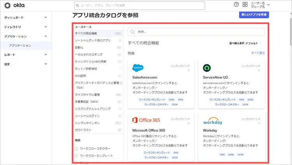The image size is (292, 165).
Task: Click SCIM tag on Workday card
Action: 241,154
